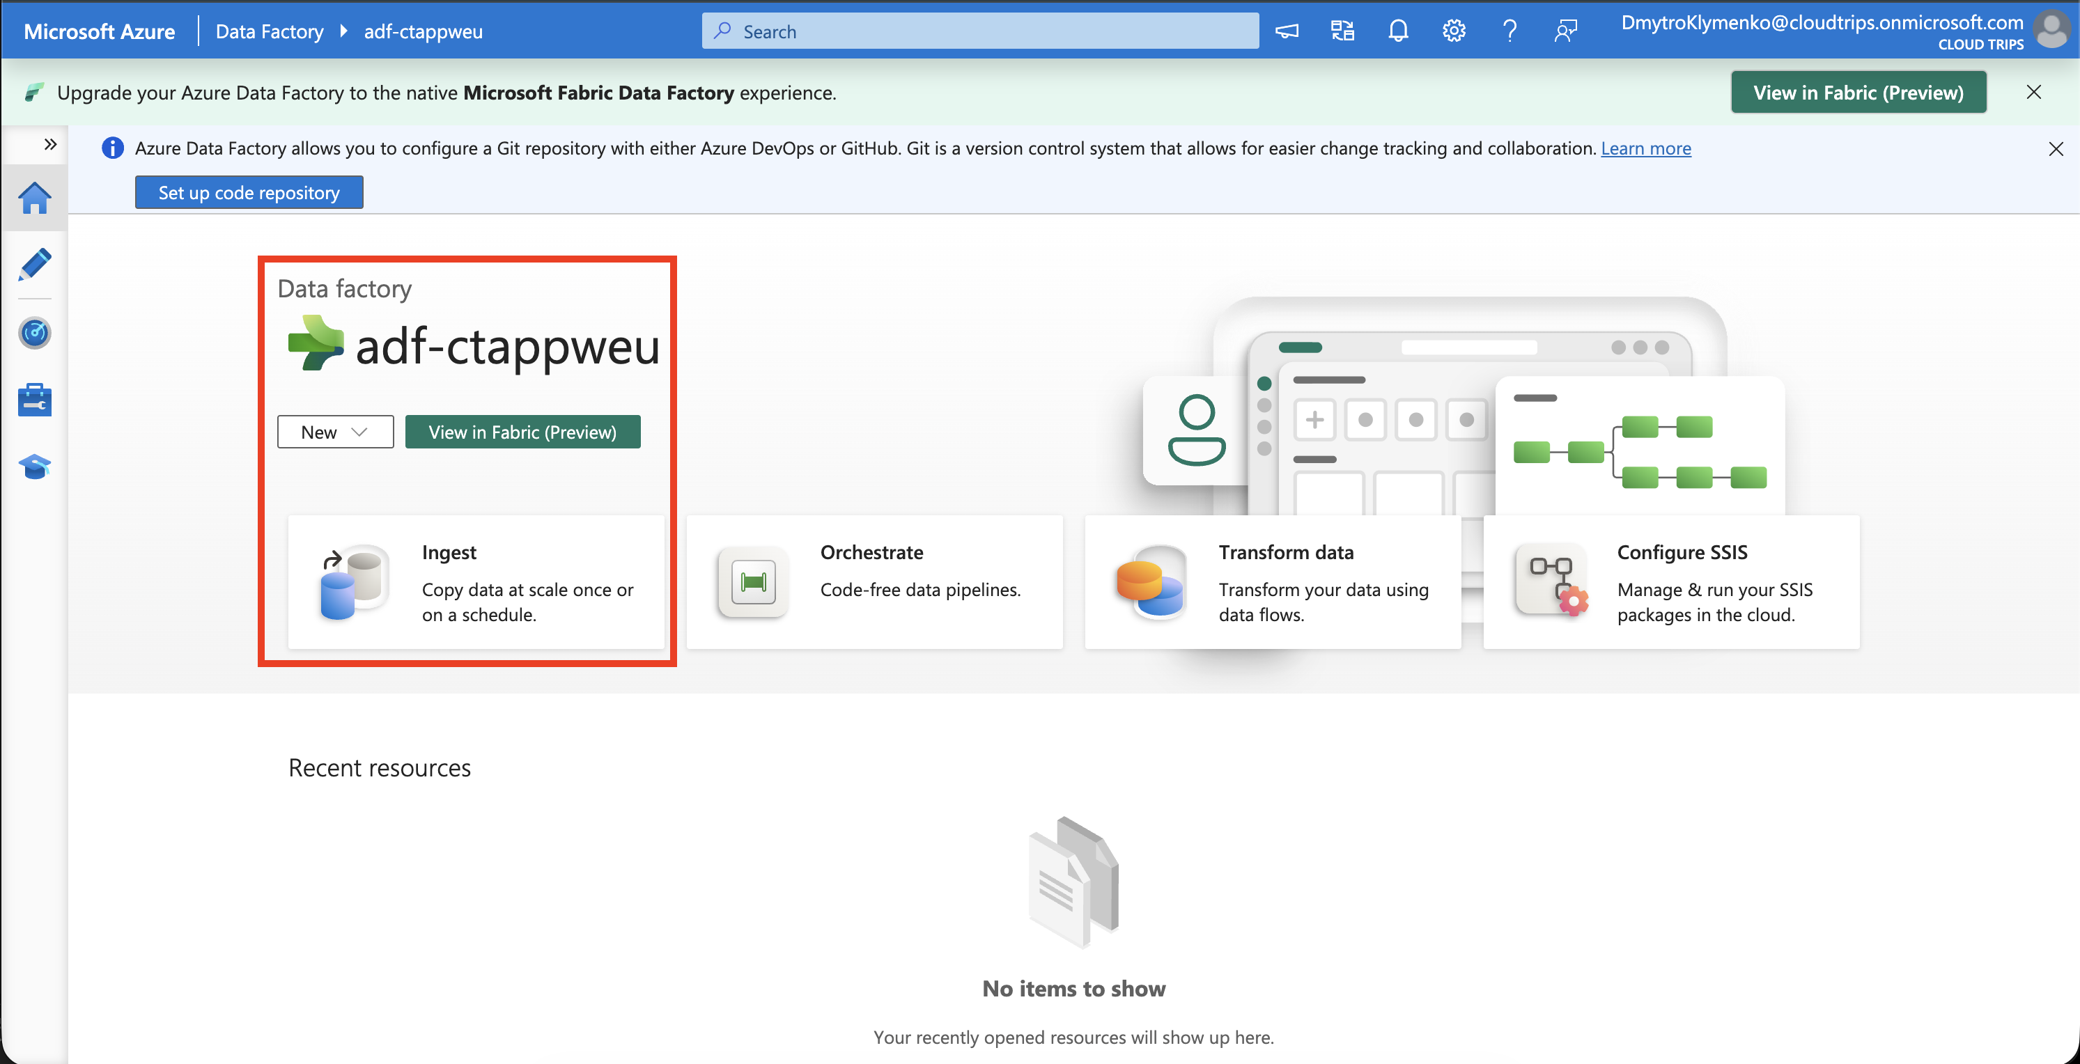Click Set up code repository
2080x1064 pixels.
[249, 192]
